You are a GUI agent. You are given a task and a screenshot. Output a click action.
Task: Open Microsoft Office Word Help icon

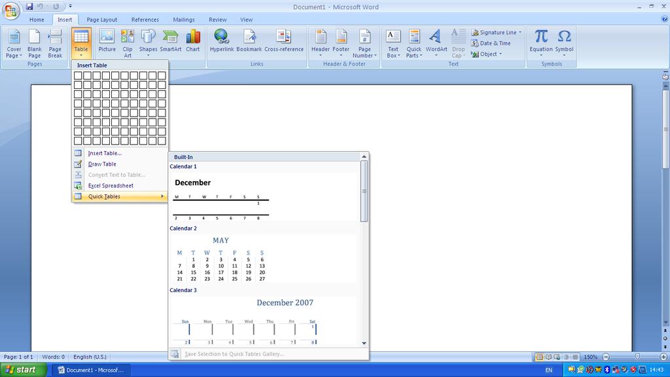click(x=664, y=19)
